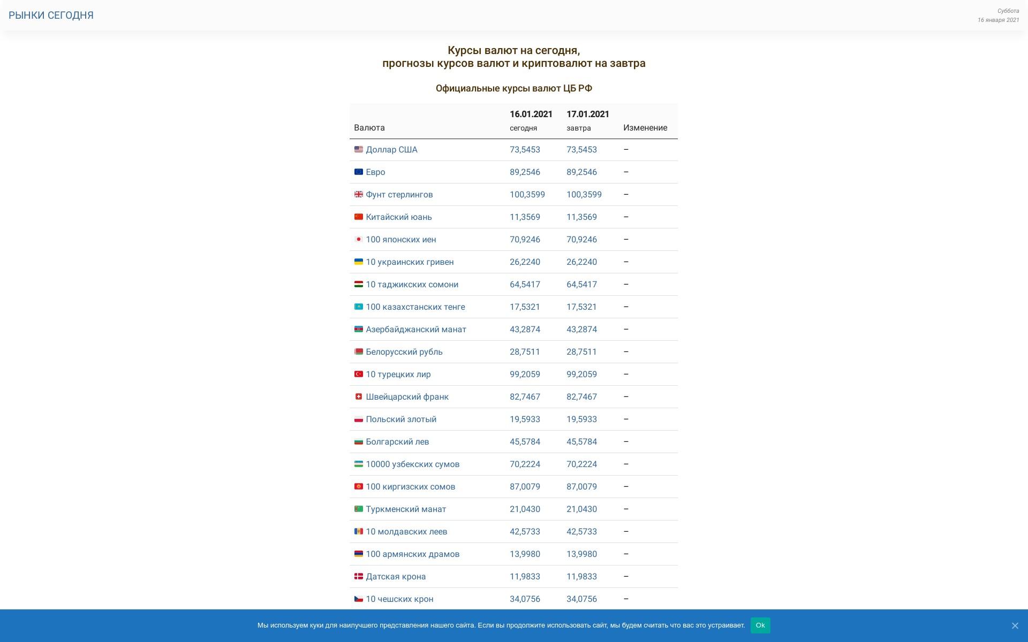Image resolution: width=1028 pixels, height=642 pixels.
Task: Click today's dollar rate 73,5453
Action: (525, 150)
